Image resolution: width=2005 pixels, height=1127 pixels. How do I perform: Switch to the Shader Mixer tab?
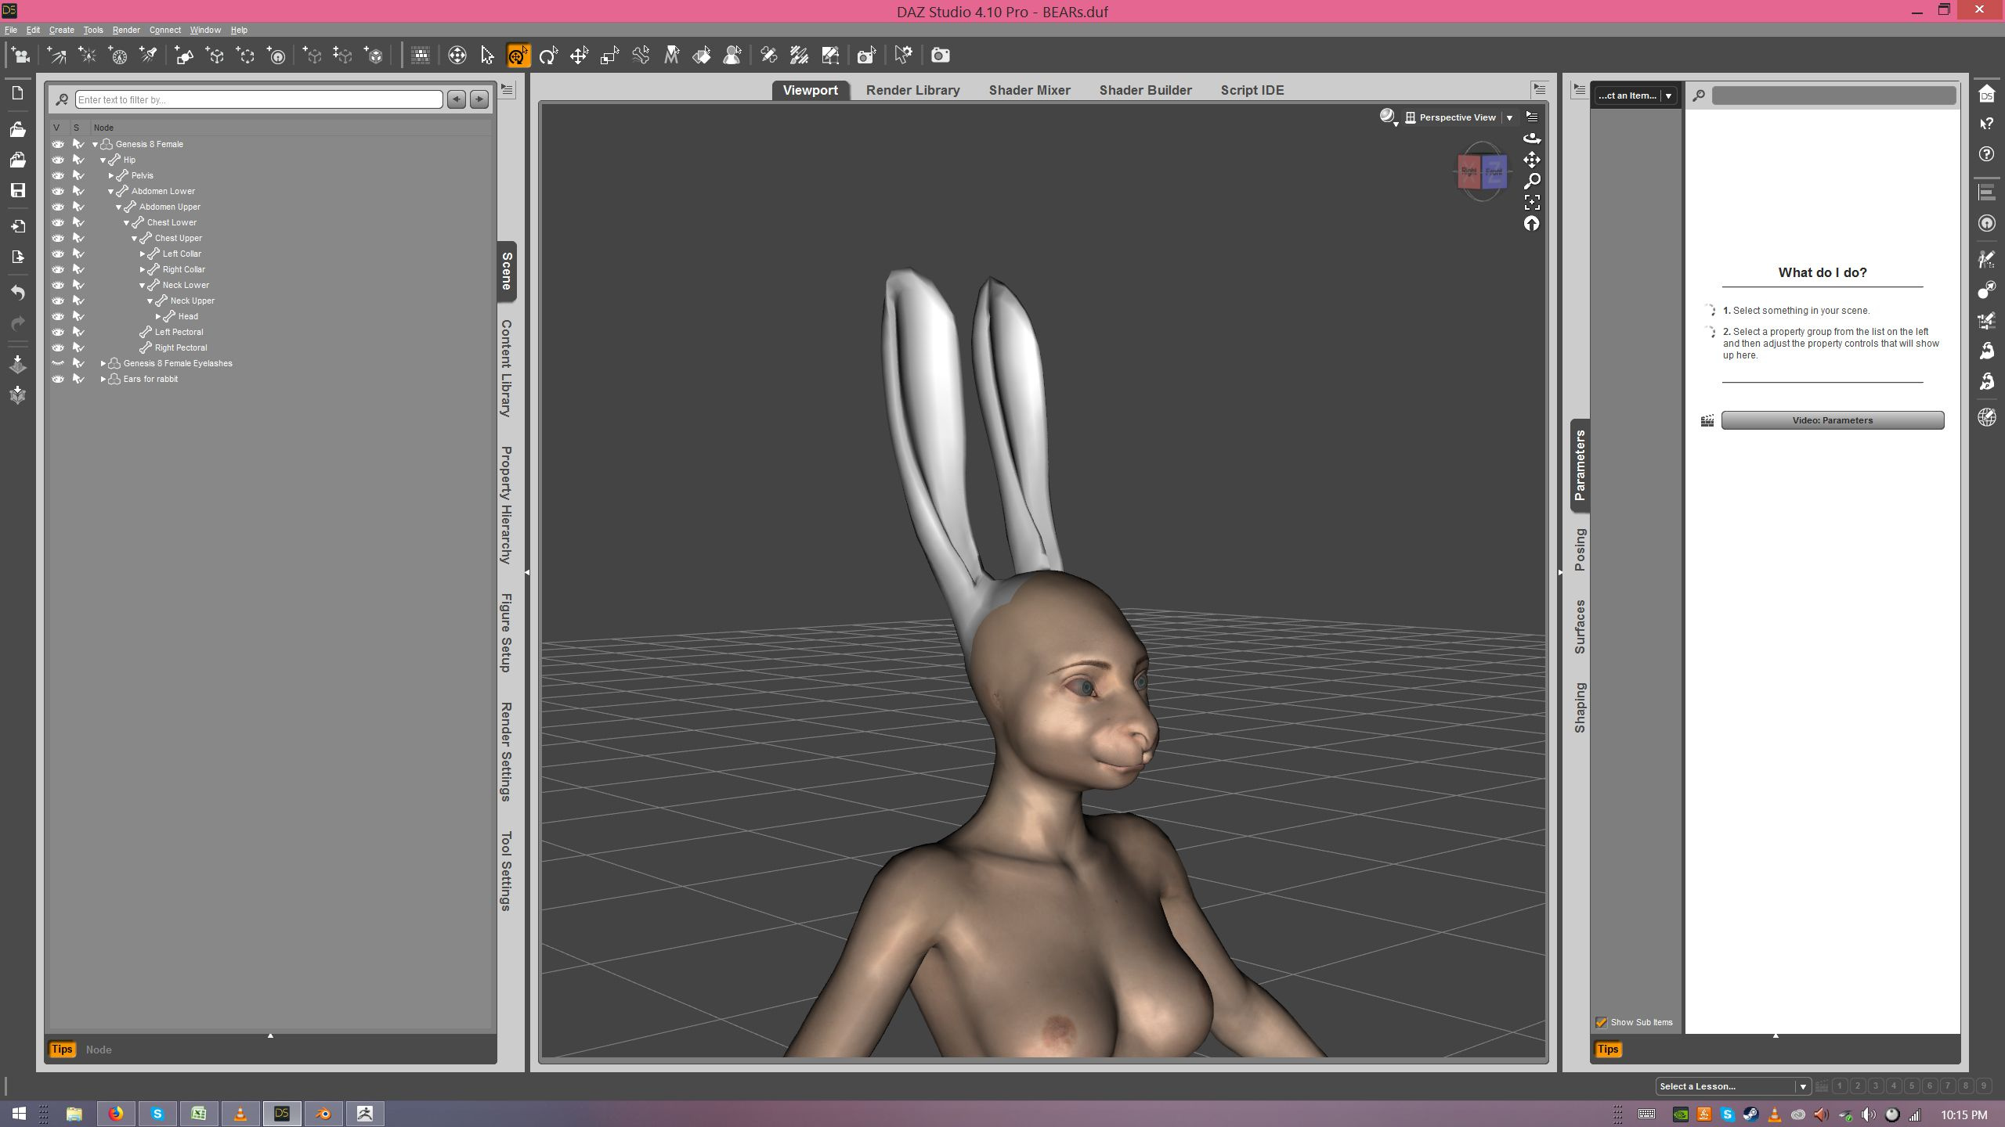[x=1028, y=90]
